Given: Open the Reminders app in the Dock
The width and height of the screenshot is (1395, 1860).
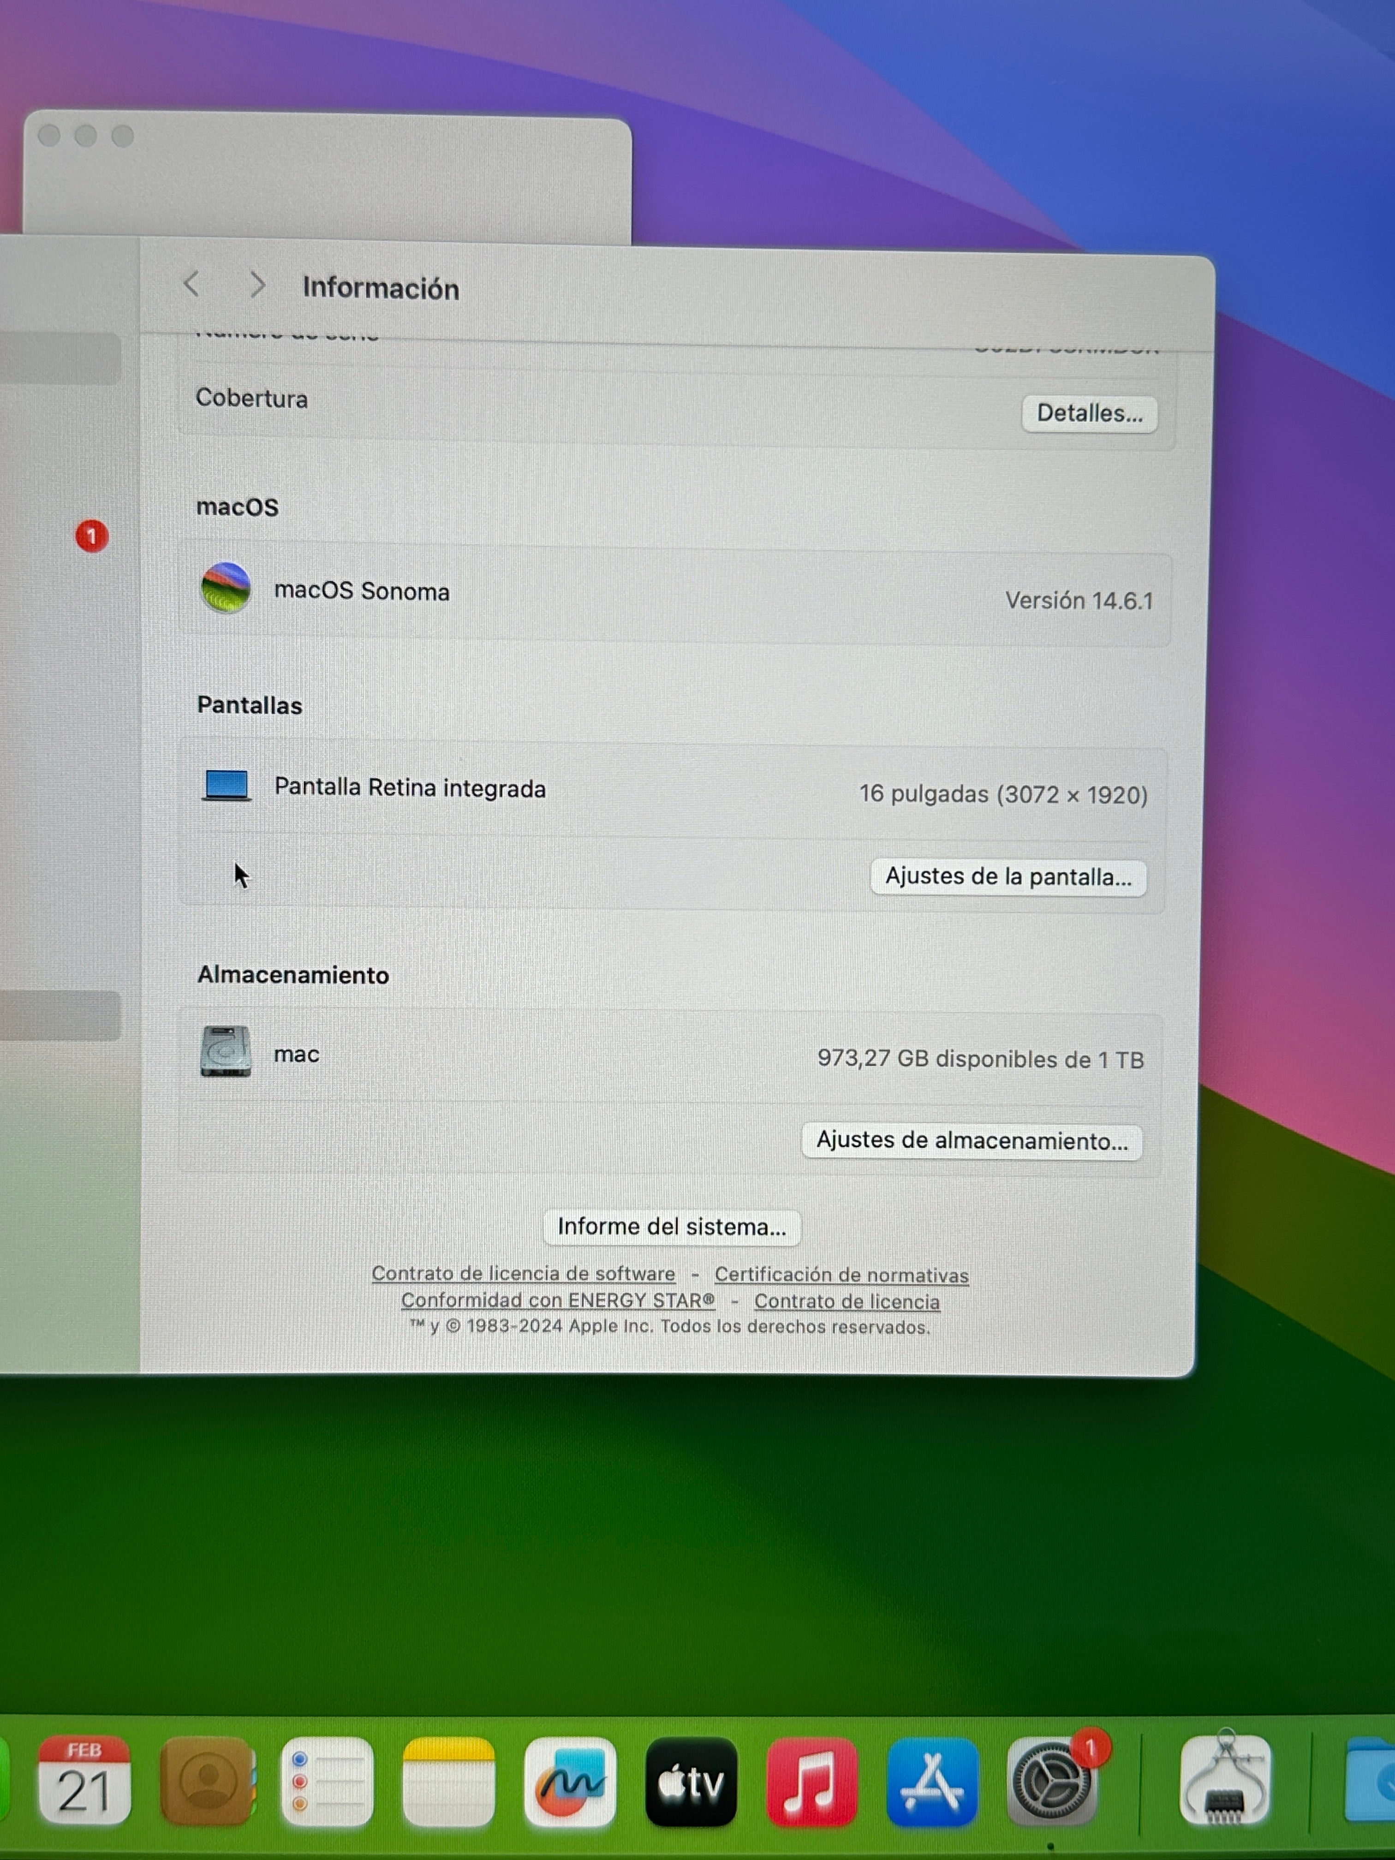Looking at the screenshot, I should pyautogui.click(x=327, y=1781).
